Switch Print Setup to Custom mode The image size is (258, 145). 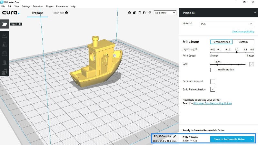pos(243,42)
